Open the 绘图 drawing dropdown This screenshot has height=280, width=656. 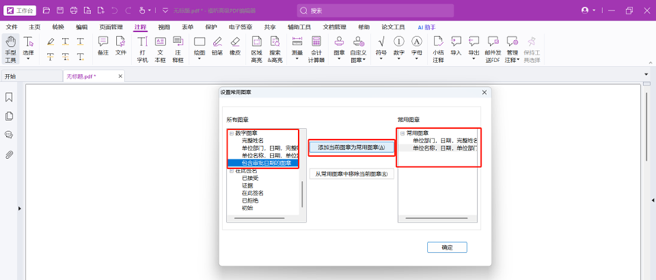(199, 58)
